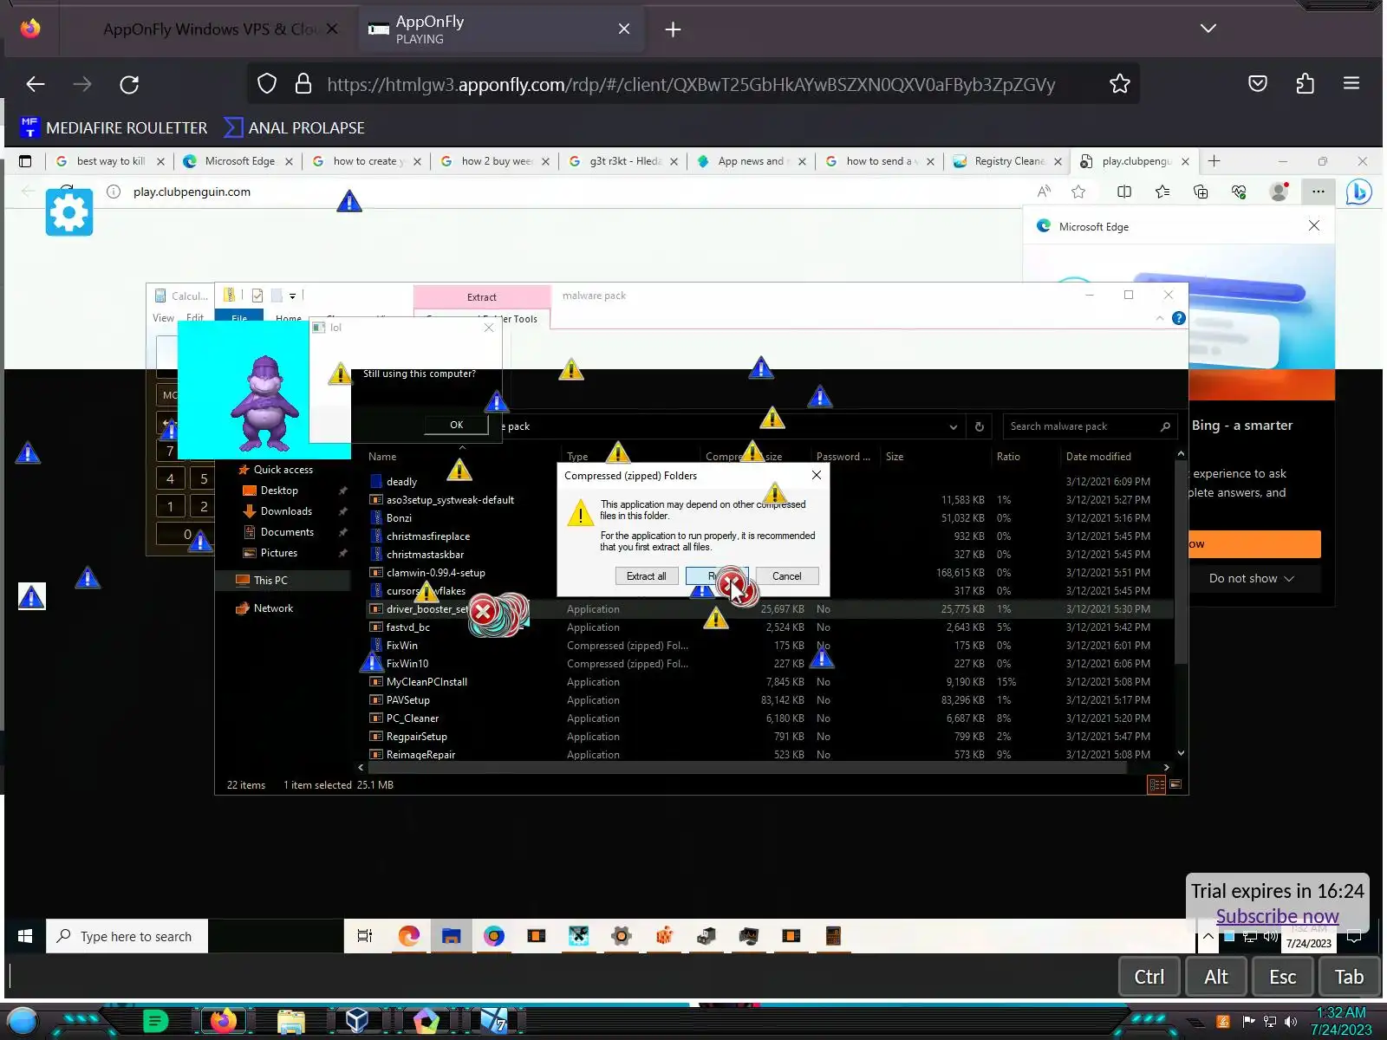The height and width of the screenshot is (1040, 1387).
Task: Open Edge Settings and more menu
Action: click(1319, 192)
